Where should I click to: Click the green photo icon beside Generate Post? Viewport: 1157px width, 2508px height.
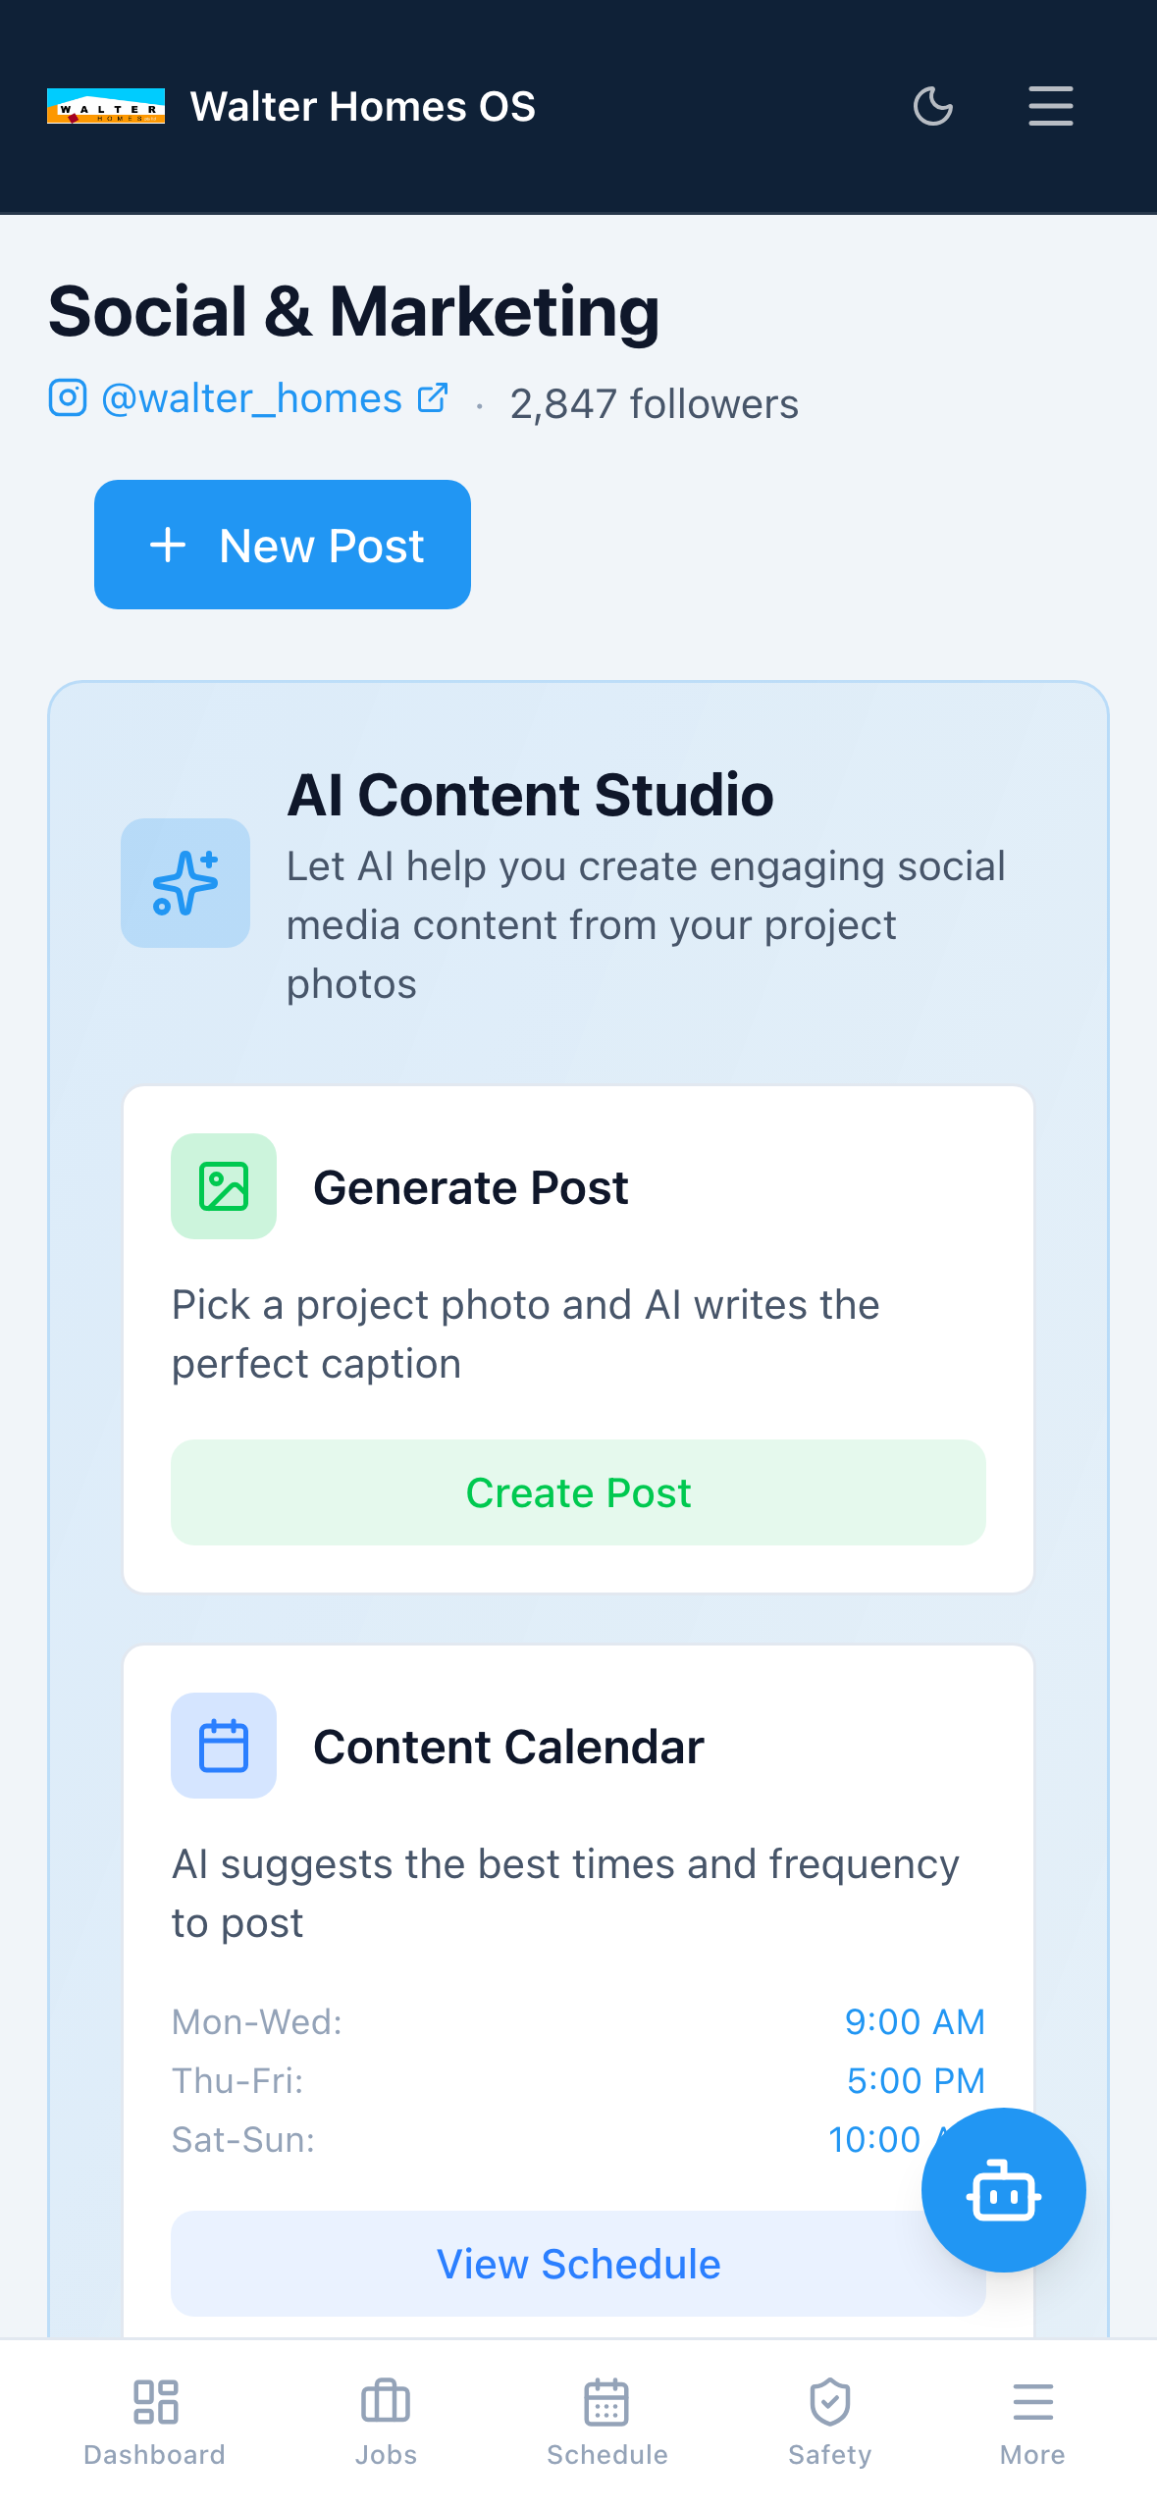[x=224, y=1186]
